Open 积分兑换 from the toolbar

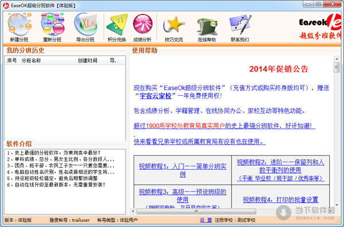(117, 27)
